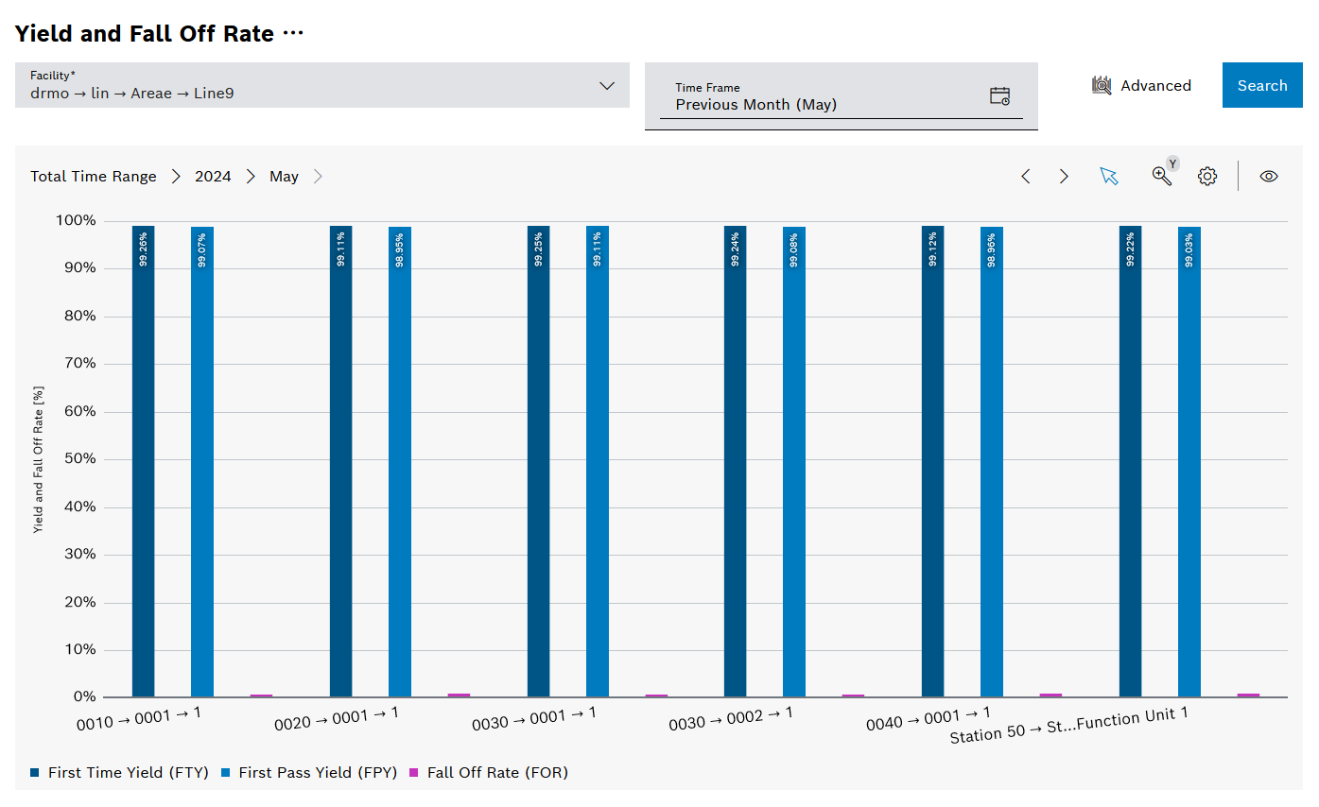Open the chart settings gear
Screen dimensions: 1319x807
(x=1207, y=176)
